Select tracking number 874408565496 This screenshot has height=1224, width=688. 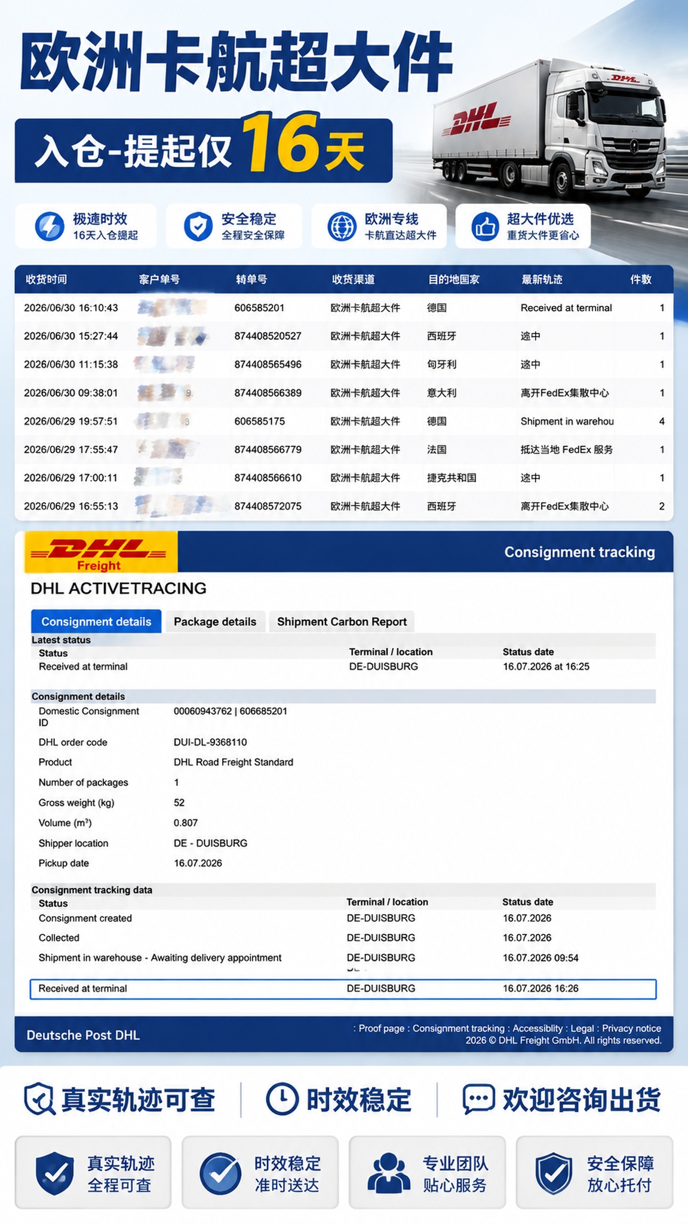point(268,364)
